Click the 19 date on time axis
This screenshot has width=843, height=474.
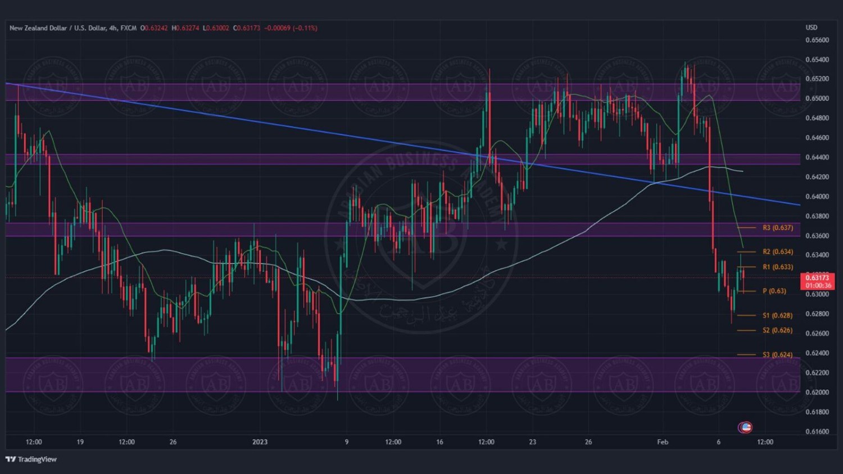click(80, 442)
